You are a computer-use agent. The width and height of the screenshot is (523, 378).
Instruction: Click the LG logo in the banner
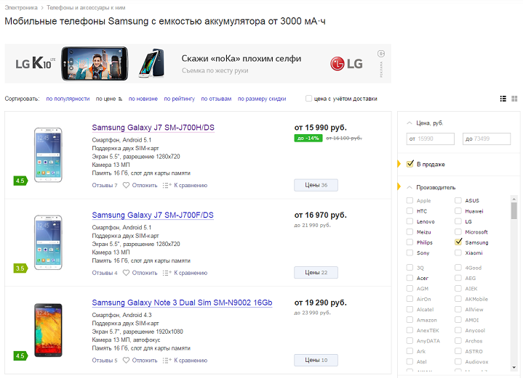click(346, 64)
